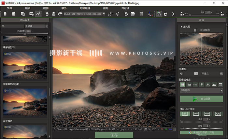Select the last sharpness mode panel icon

coord(221,85)
